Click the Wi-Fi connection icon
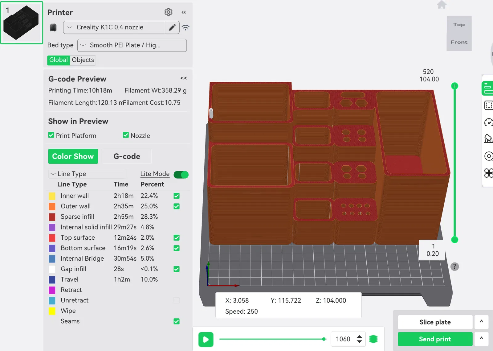Viewport: 493px width, 351px height. point(185,27)
